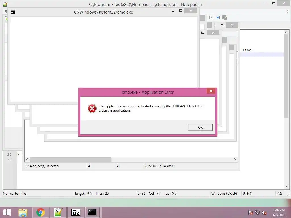Click the Playback macro icon in Notepad++

(211, 17)
